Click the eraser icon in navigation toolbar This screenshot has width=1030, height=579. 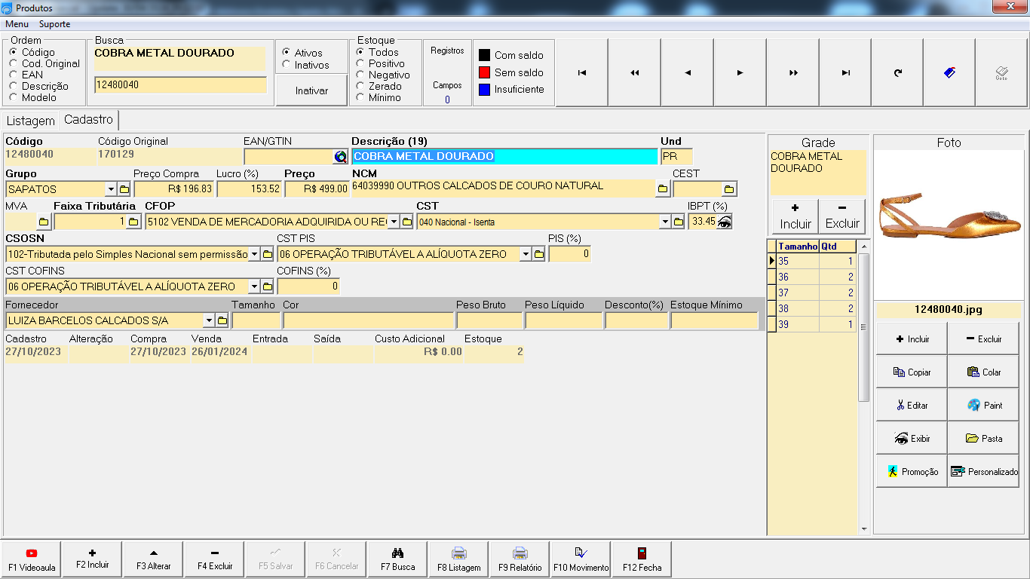(x=950, y=73)
